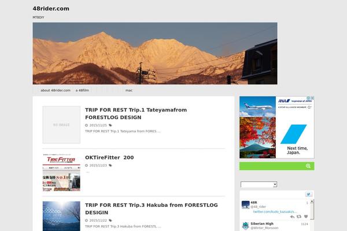The width and height of the screenshot is (347, 231).
Task: Click the 'MTBDIY' tagline text
Action: point(38,17)
